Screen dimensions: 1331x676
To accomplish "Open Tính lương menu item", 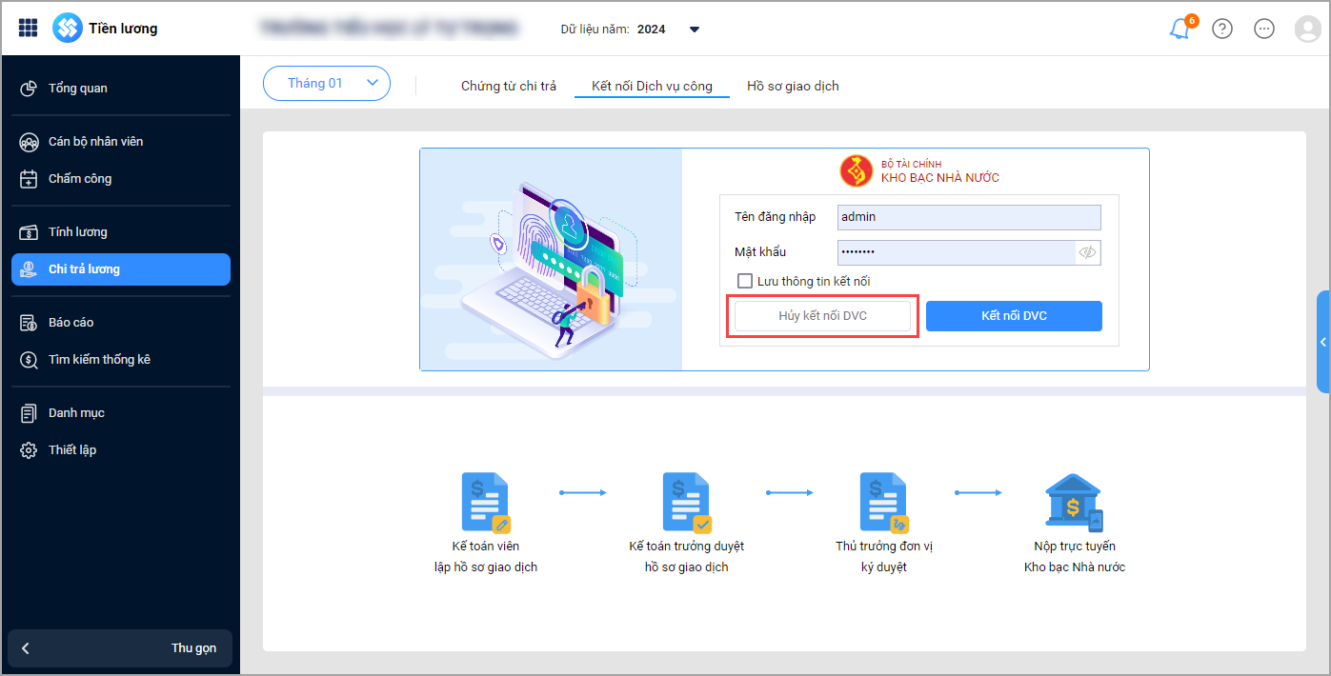I will (121, 232).
